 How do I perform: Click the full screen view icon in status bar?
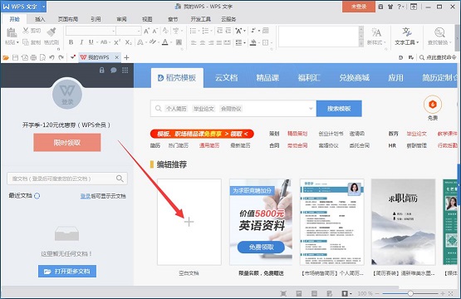283,293
